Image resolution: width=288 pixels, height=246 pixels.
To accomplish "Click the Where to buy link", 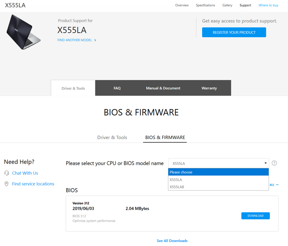I will (x=268, y=5).
